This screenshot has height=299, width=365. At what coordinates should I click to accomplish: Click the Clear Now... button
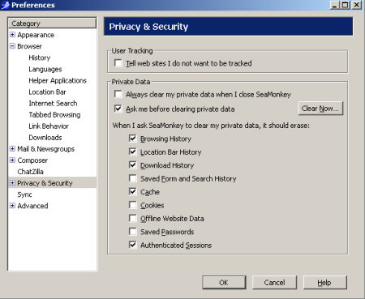(x=320, y=109)
